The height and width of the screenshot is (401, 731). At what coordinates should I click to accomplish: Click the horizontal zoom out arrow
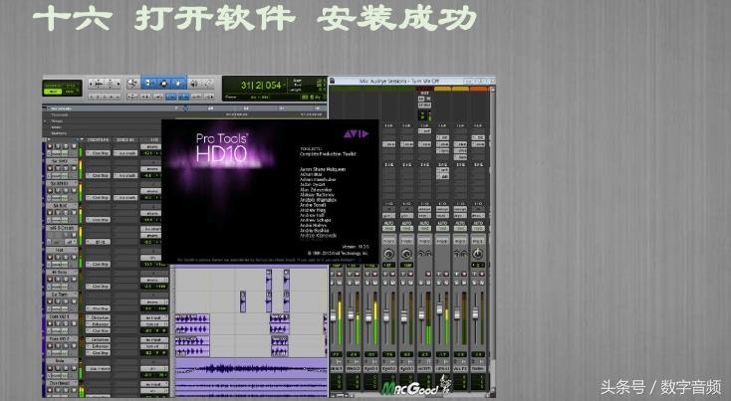[x=91, y=83]
